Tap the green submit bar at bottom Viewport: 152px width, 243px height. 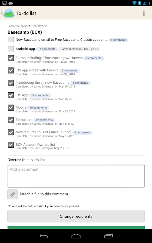click(x=76, y=227)
